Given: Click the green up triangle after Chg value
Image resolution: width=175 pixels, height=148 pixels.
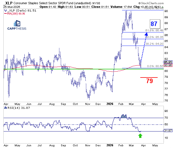Looking at the screenshot, I should tap(162, 7).
